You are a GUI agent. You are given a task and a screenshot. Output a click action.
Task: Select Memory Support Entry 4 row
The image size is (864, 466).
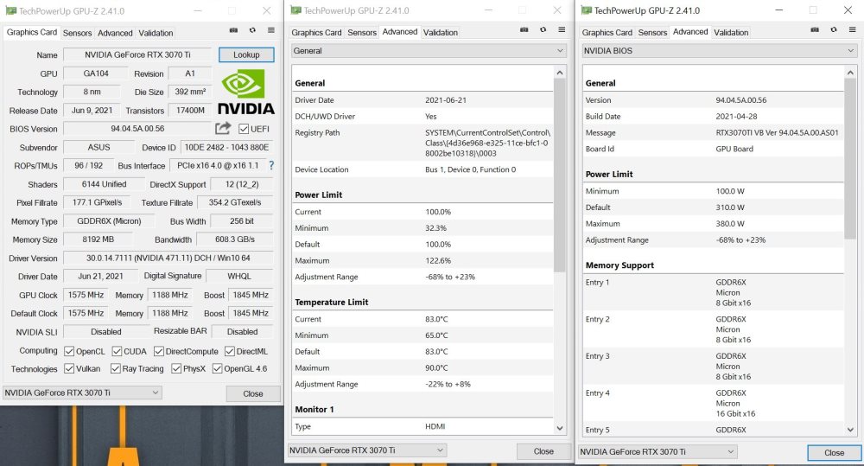click(x=713, y=403)
